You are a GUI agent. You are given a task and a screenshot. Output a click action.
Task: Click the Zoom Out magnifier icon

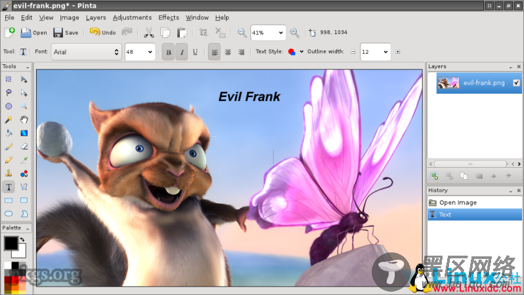(x=242, y=32)
